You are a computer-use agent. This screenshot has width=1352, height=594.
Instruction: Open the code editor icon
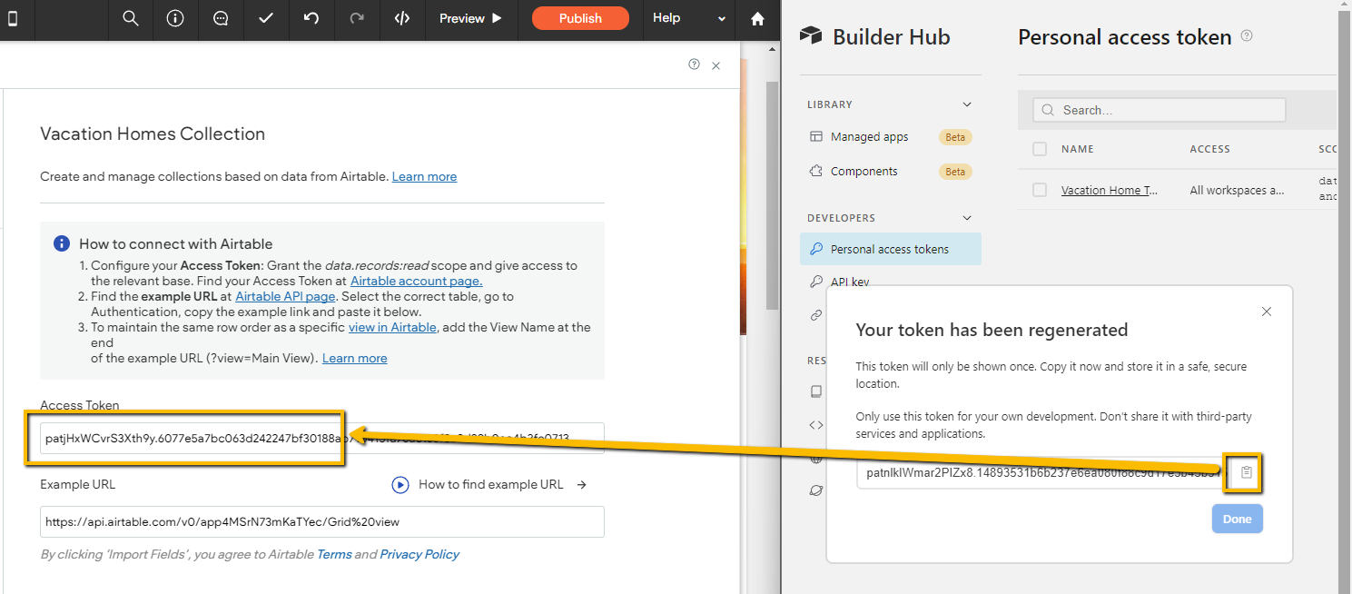coord(402,17)
